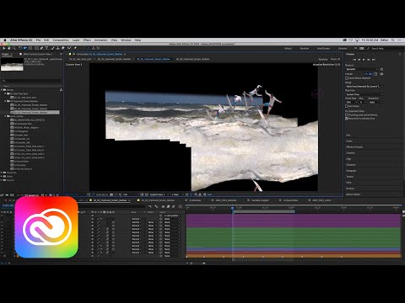Switch to the Default workspace
The image size is (405, 303).
tap(288, 49)
